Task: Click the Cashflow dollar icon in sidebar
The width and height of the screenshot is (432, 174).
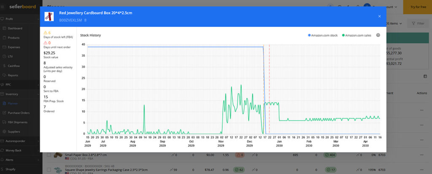Action: tap(4, 66)
